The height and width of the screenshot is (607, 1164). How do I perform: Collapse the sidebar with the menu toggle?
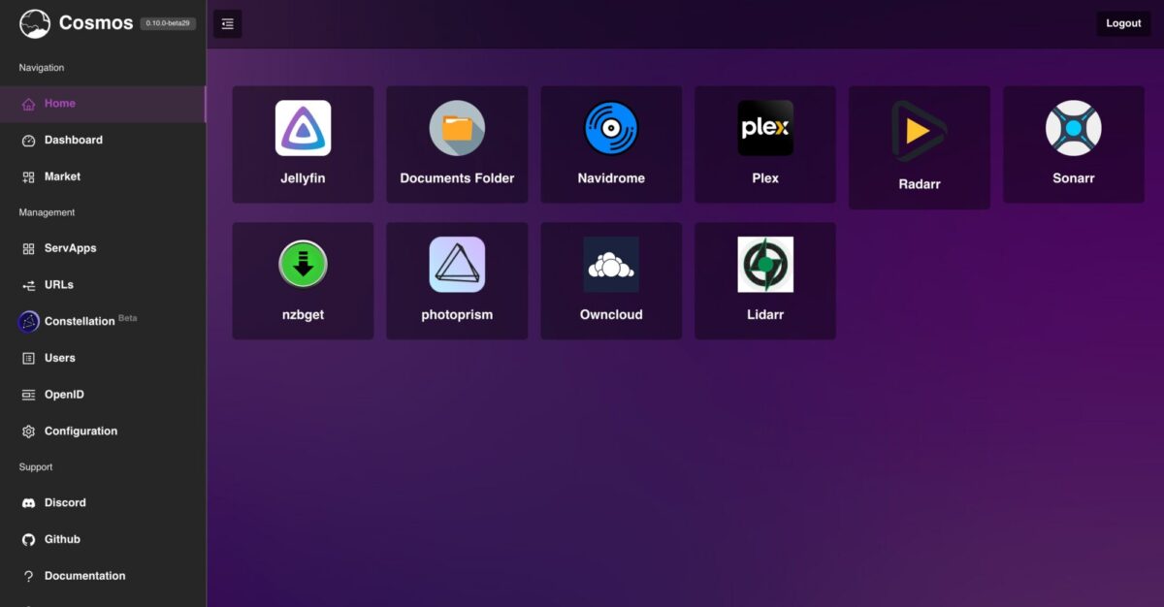[227, 24]
